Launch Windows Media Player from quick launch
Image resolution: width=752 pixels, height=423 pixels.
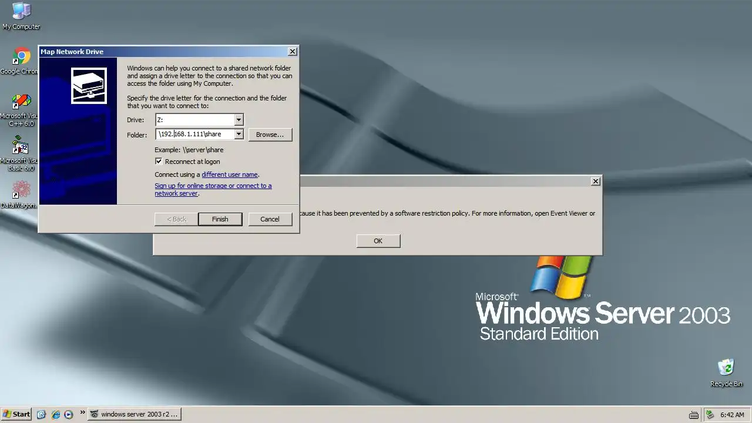point(69,414)
